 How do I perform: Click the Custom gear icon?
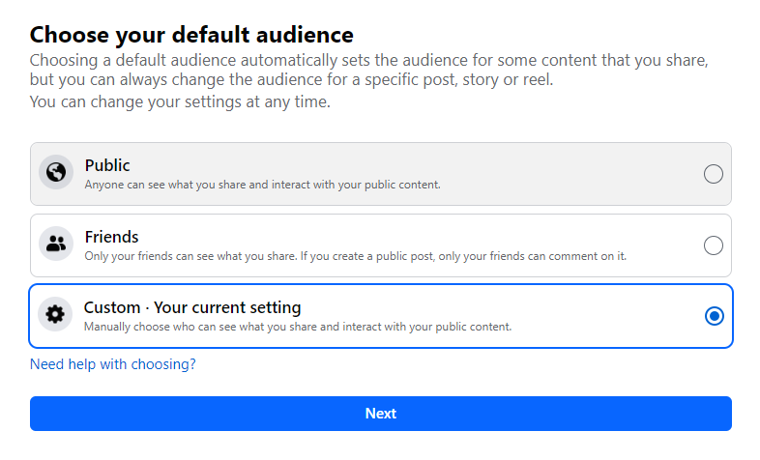55,314
